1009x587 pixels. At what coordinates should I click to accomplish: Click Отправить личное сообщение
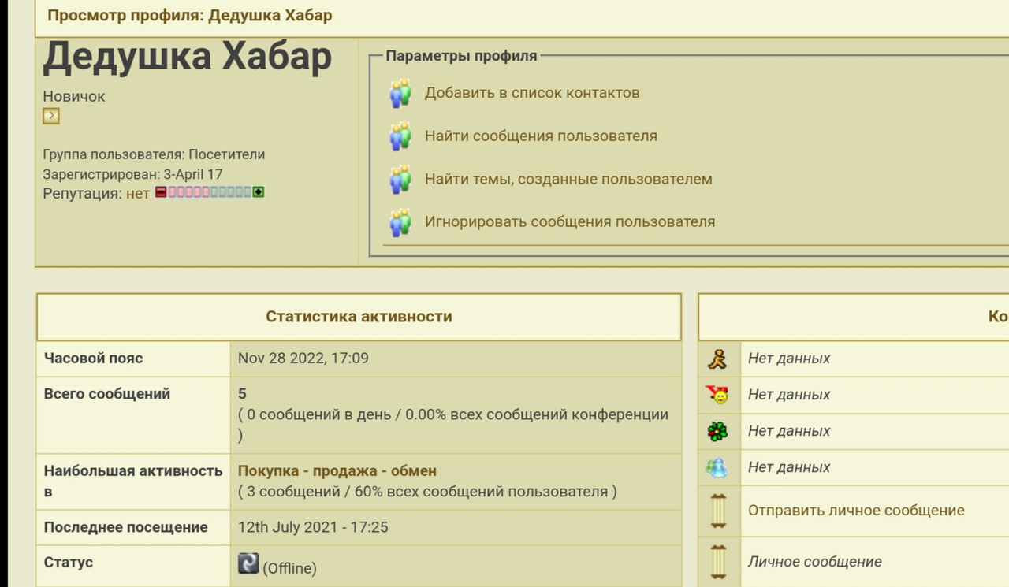pyautogui.click(x=856, y=510)
